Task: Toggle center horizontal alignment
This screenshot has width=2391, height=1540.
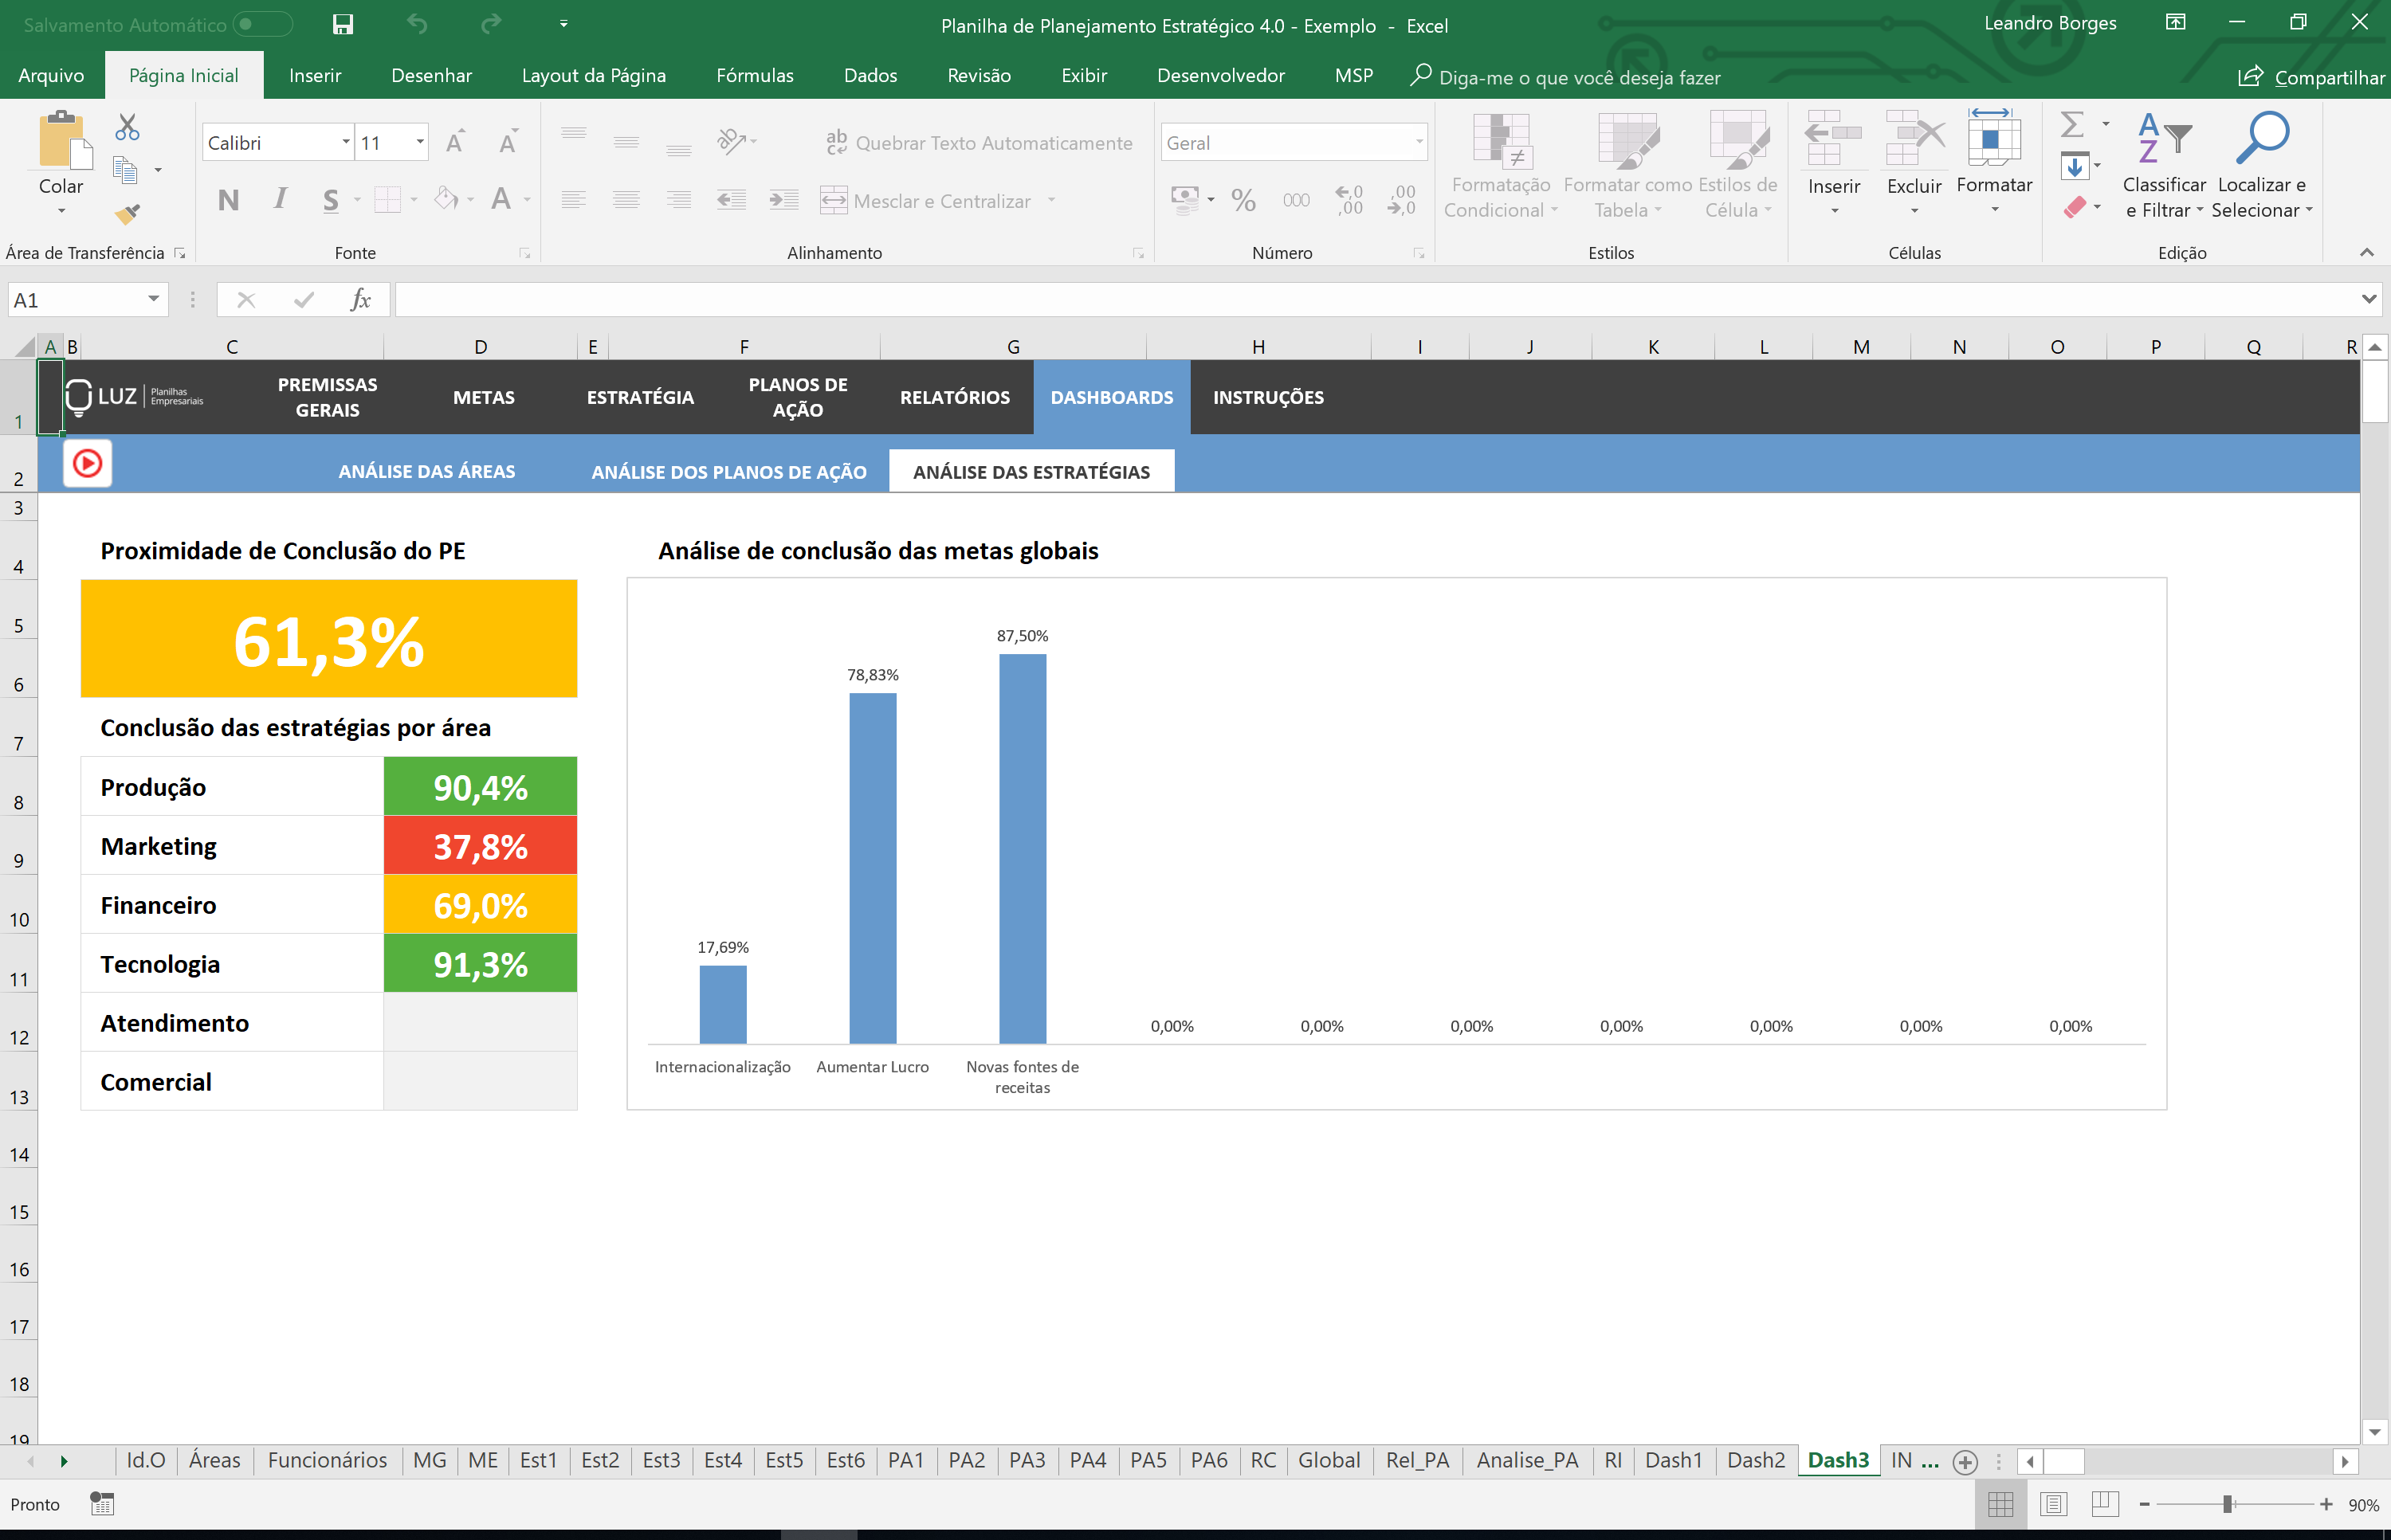Action: 626,200
